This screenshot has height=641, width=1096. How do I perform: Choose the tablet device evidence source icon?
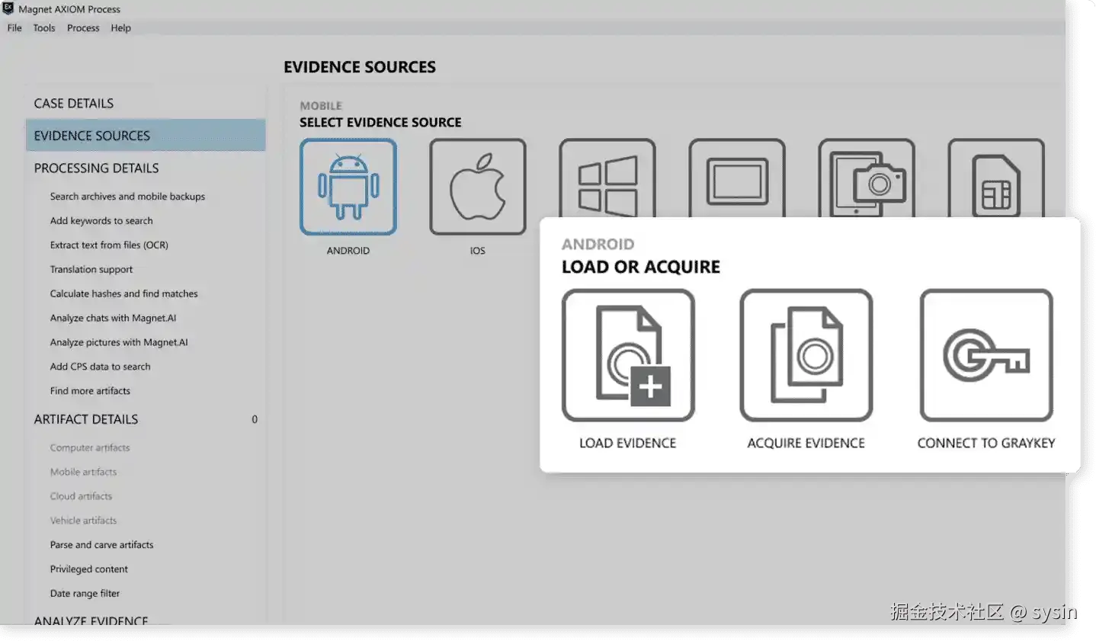[x=737, y=179]
